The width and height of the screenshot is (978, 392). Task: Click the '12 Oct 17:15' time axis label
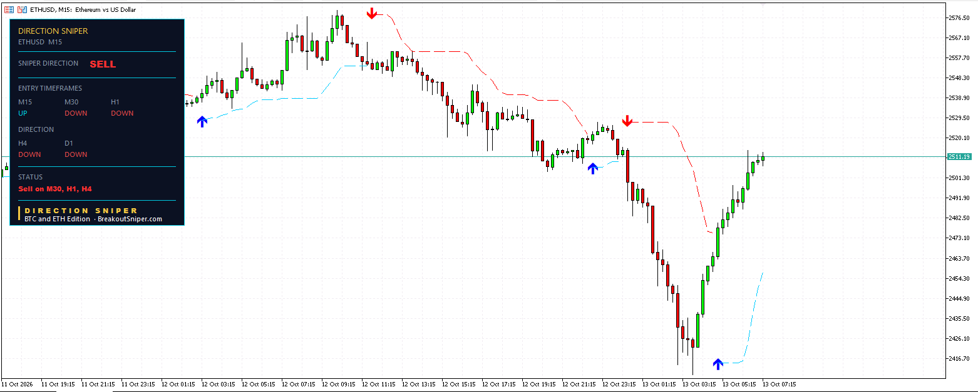[498, 384]
